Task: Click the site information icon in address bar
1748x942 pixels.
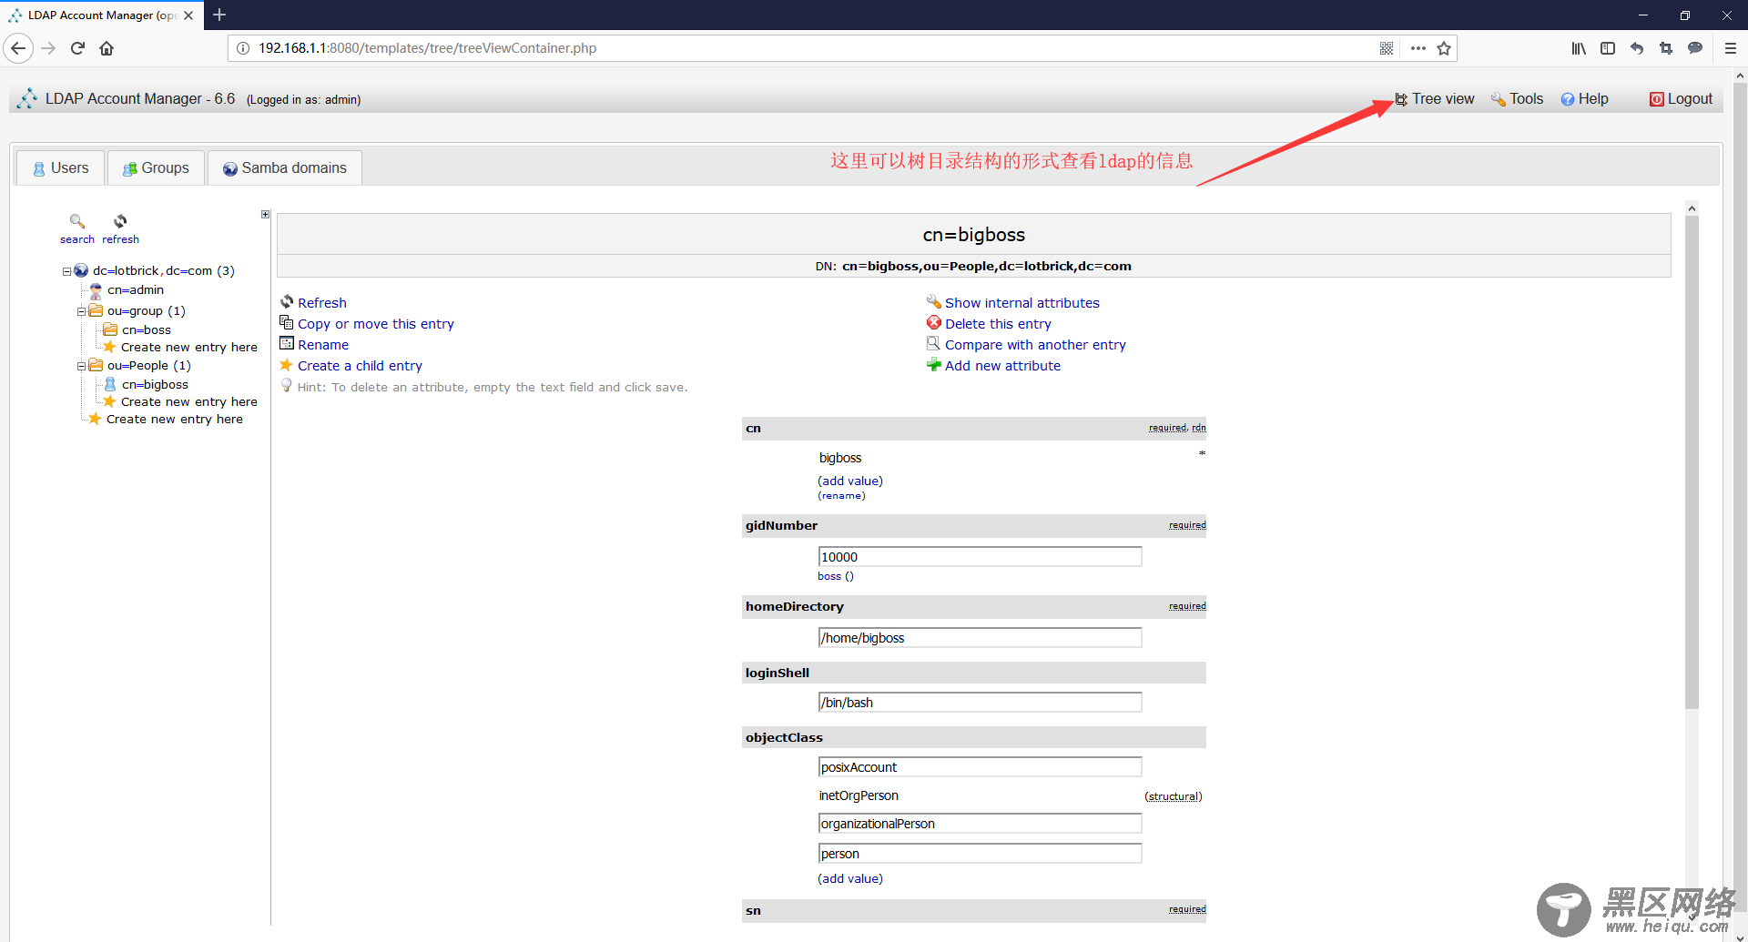Action: pos(243,48)
